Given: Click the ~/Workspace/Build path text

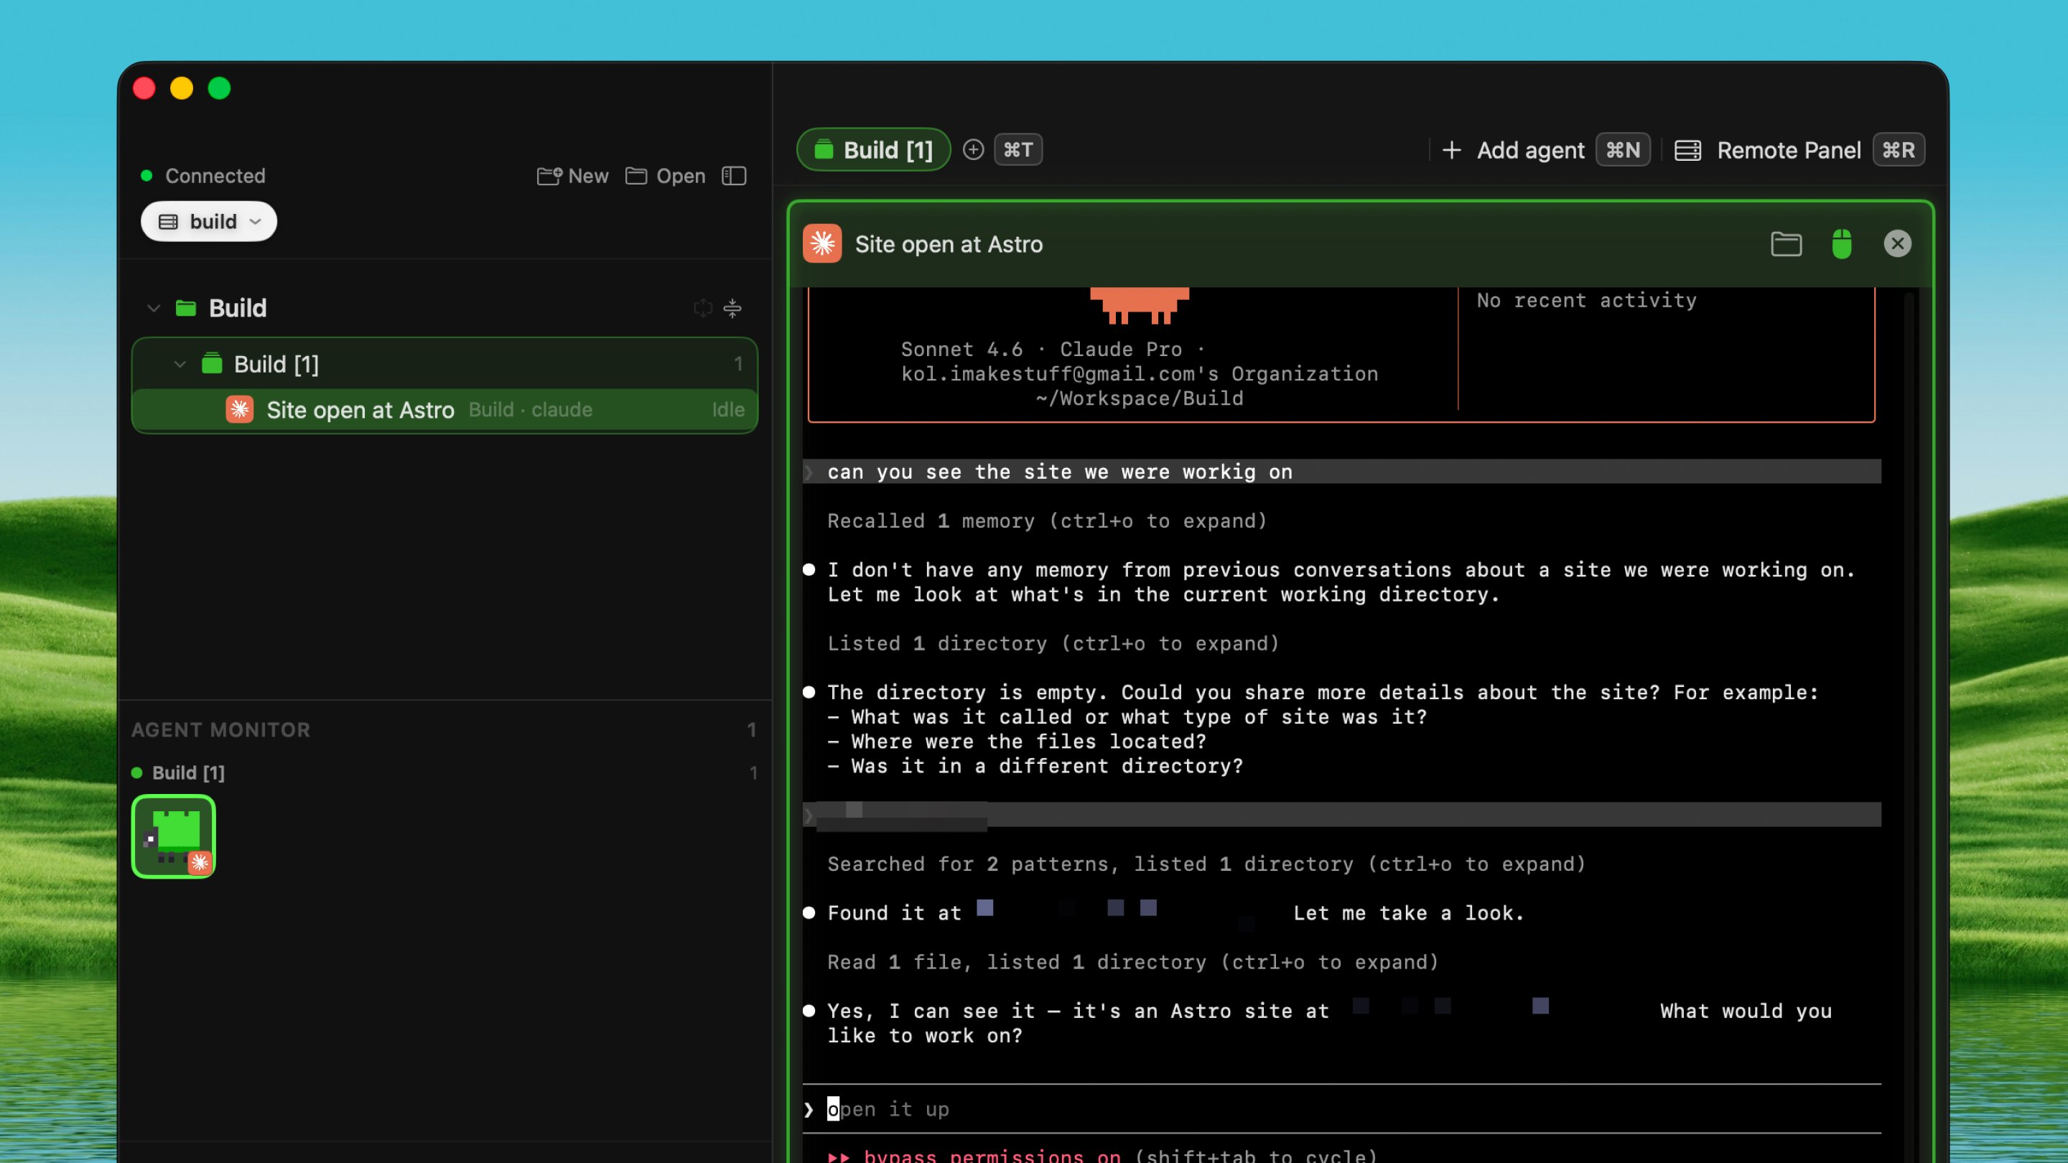Looking at the screenshot, I should click(1139, 399).
